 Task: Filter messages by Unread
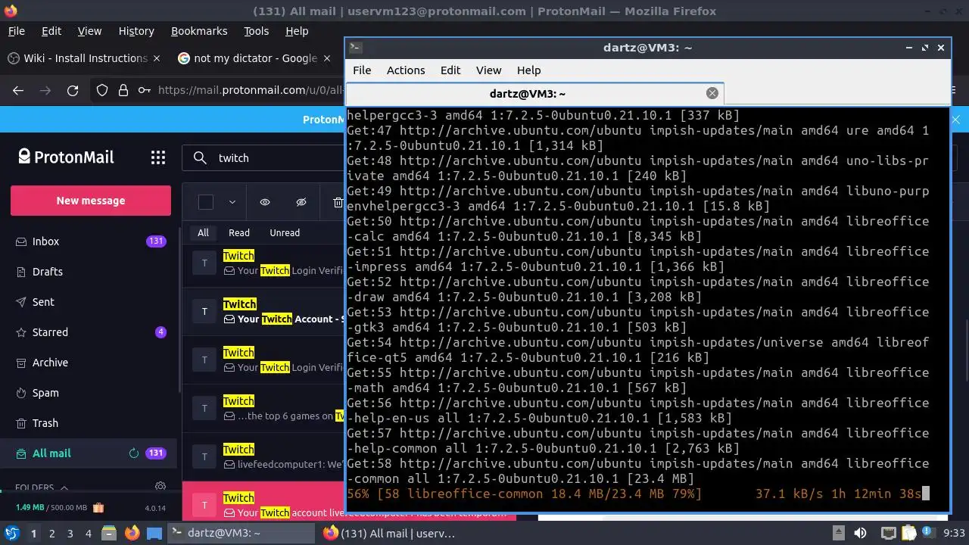click(x=285, y=232)
